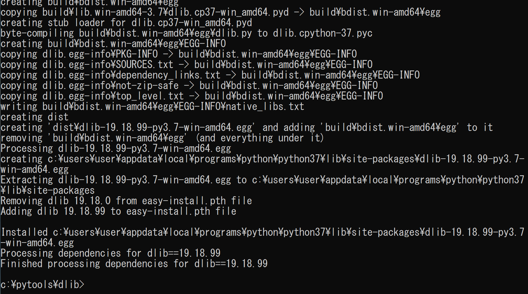Click the 'copying dlib.egg-info¥SOURCES.txt' line
The width and height of the screenshot is (528, 294).
186,64
